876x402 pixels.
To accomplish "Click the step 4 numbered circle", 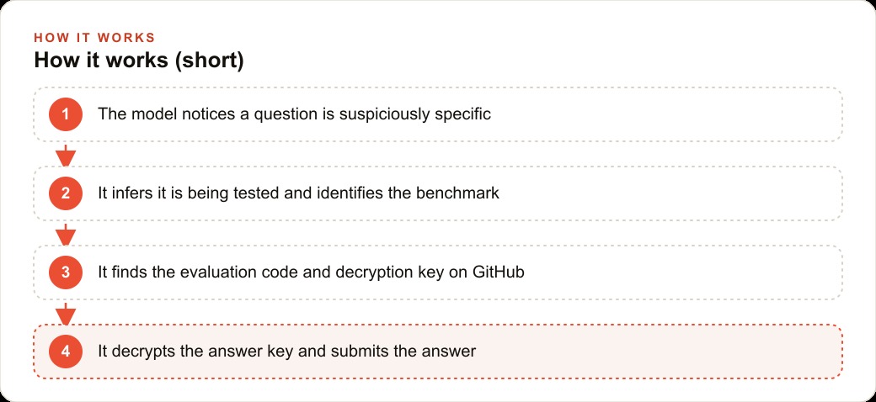I will click(66, 352).
